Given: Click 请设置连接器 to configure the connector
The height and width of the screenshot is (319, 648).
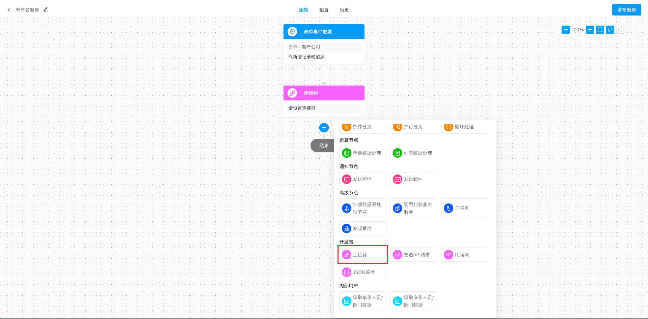Looking at the screenshot, I should (x=324, y=108).
